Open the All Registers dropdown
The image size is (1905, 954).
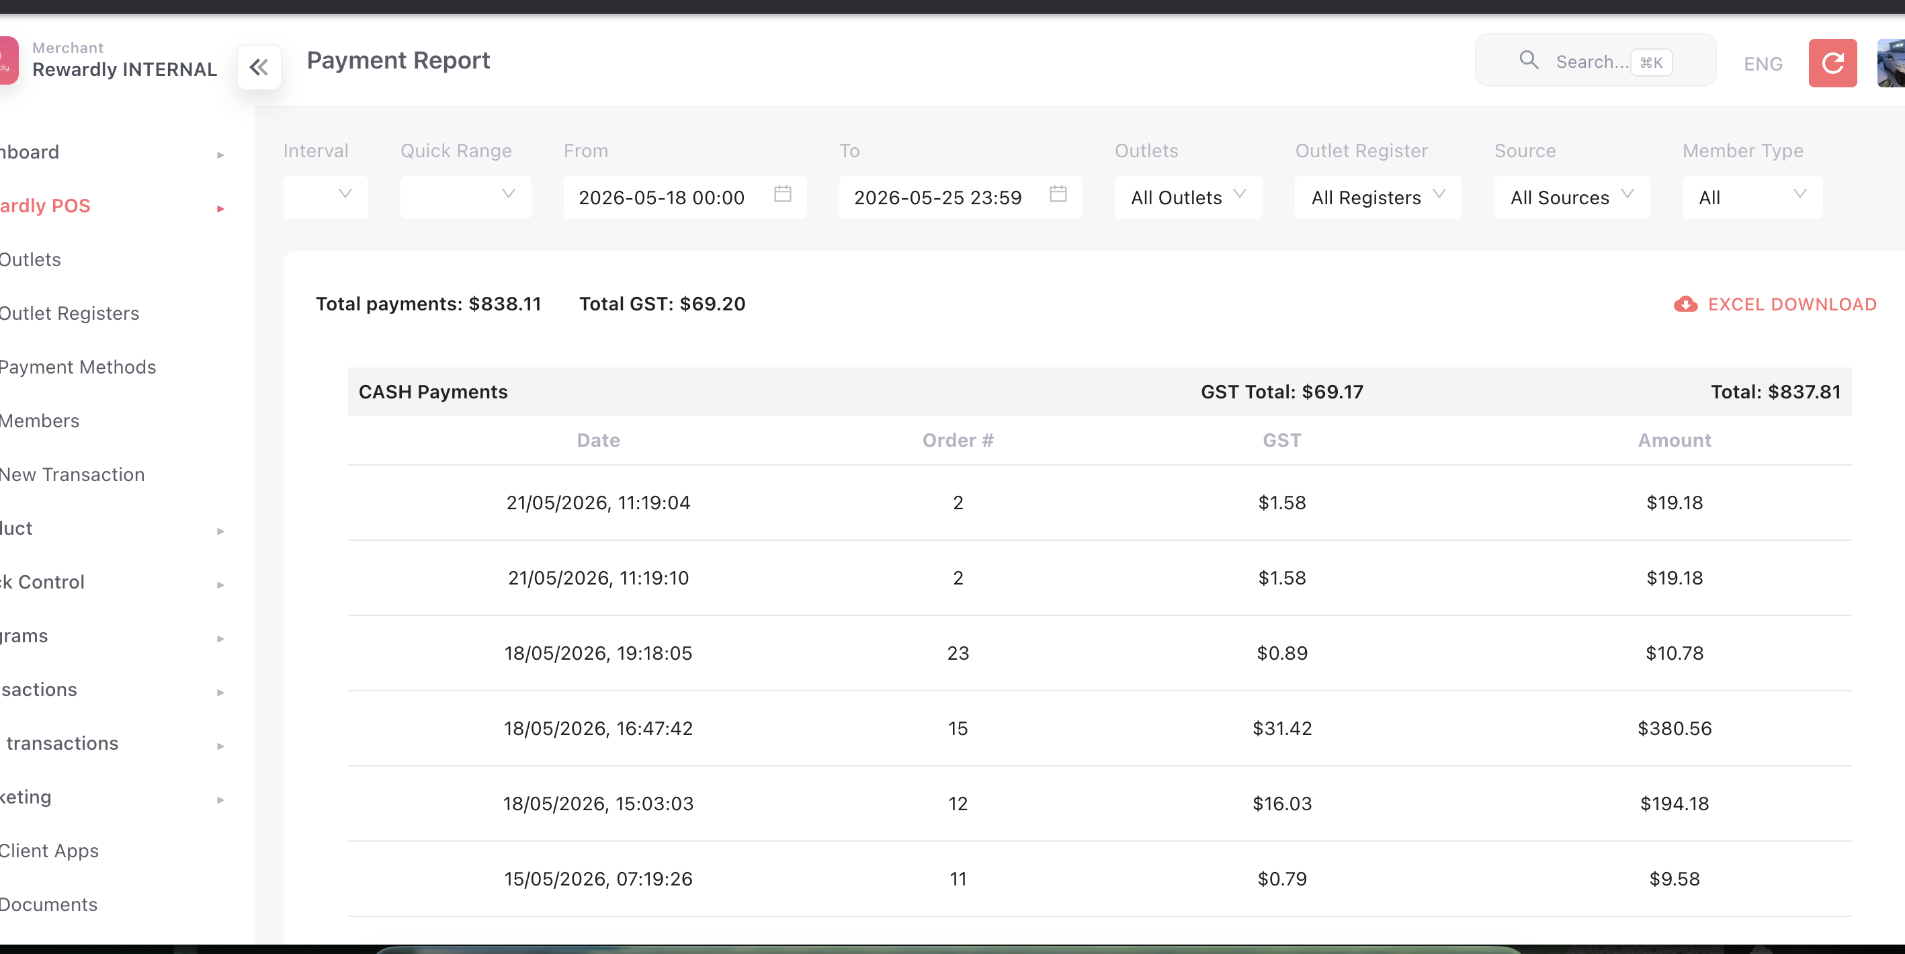click(x=1378, y=197)
